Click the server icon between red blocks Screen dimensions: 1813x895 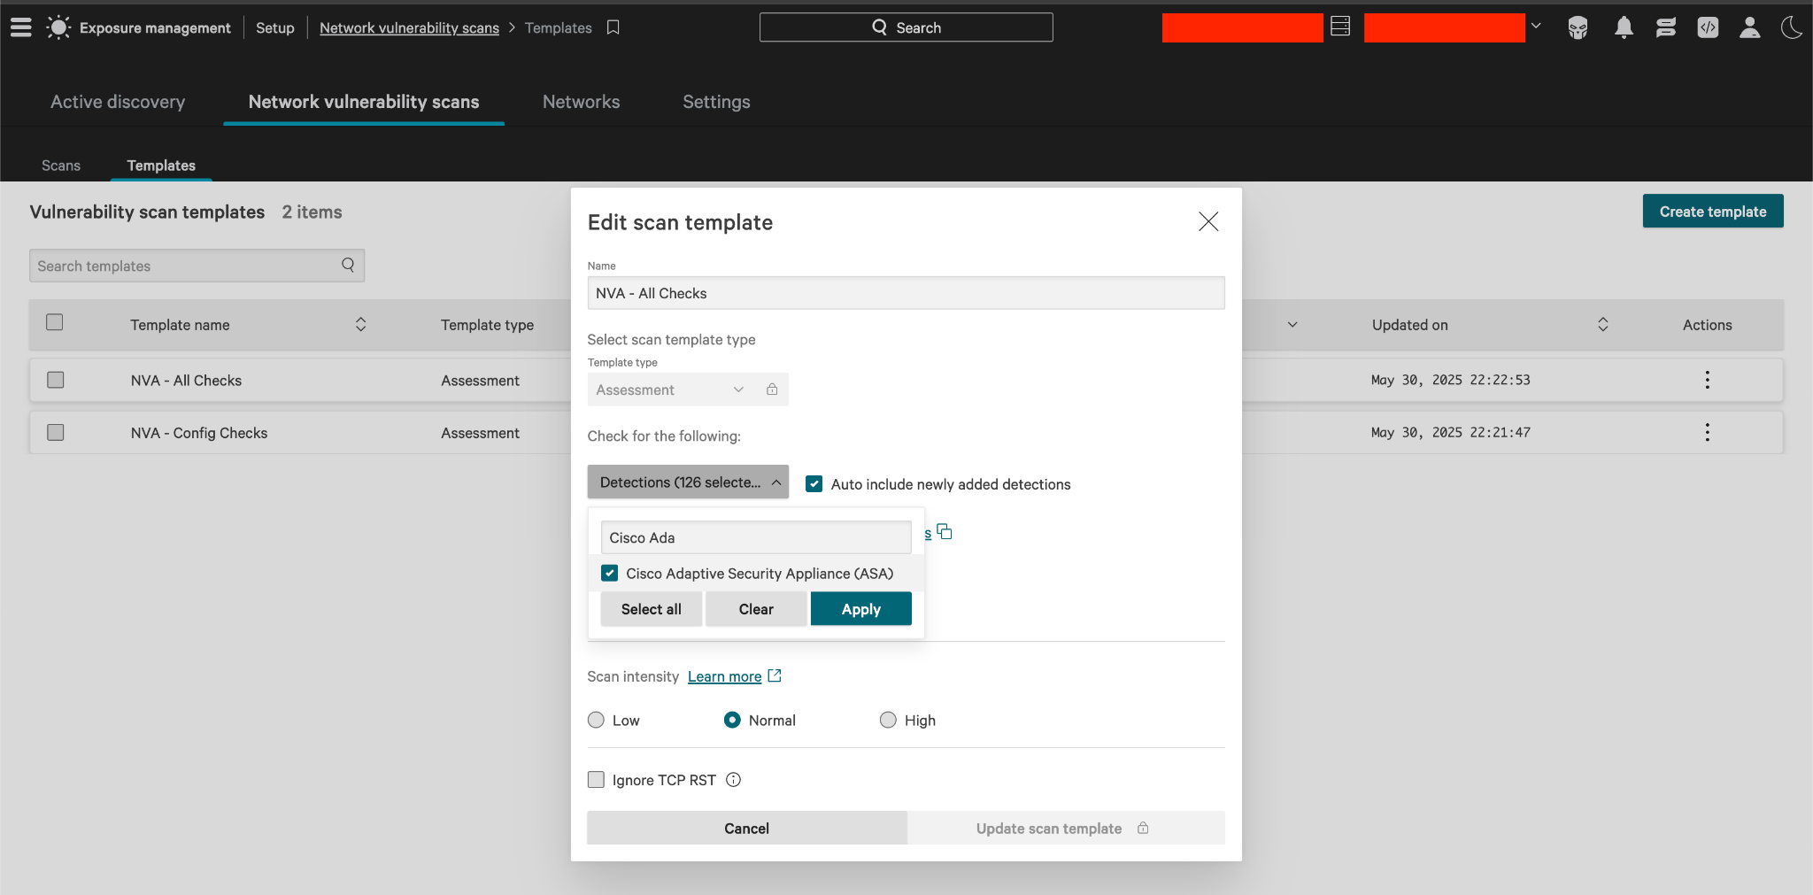pyautogui.click(x=1340, y=27)
